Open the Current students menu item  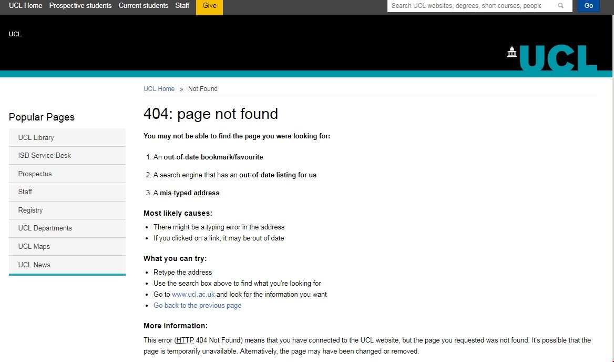click(144, 6)
